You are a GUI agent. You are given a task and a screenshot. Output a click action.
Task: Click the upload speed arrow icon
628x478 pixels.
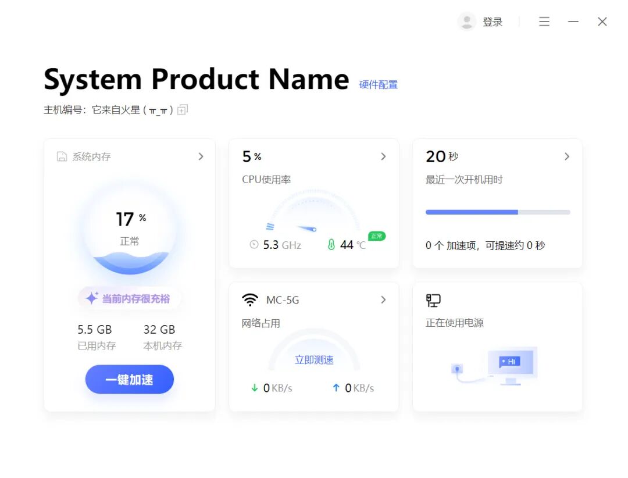tap(336, 387)
